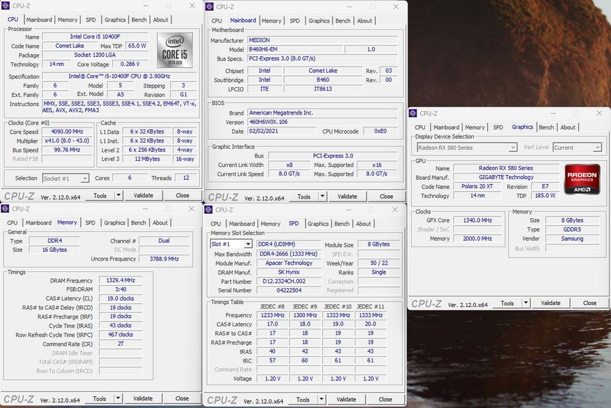The height and width of the screenshot is (408, 611).
Task: Click Validate button in CPU window
Action: click(x=144, y=195)
